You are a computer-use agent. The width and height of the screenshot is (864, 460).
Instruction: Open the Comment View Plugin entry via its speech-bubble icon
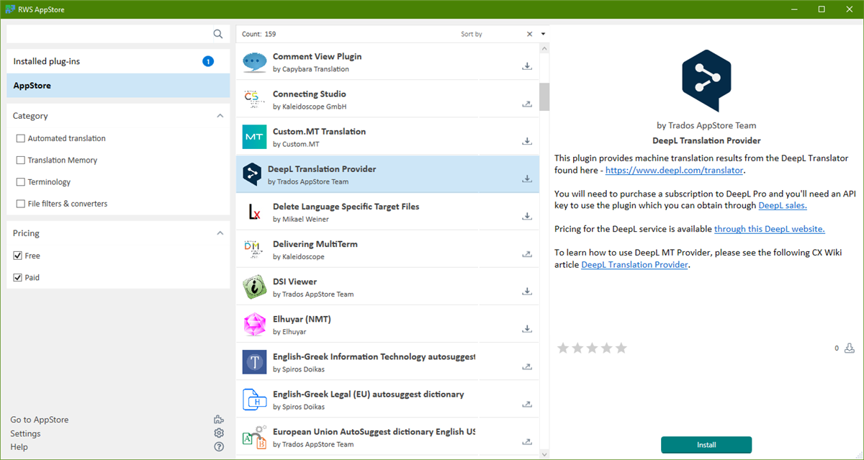tap(254, 60)
